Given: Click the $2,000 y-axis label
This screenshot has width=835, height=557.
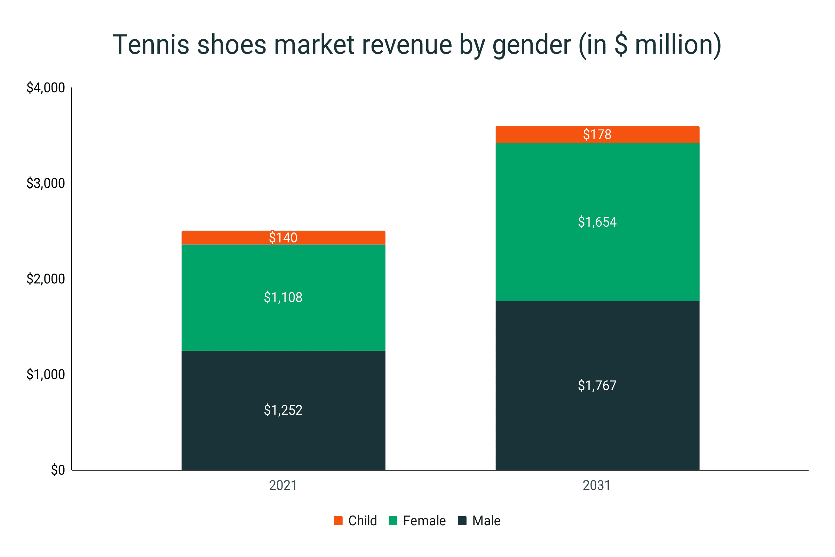Looking at the screenshot, I should tap(46, 279).
